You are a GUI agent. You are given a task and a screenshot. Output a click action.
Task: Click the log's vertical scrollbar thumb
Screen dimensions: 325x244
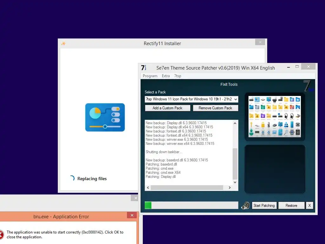pyautogui.click(x=235, y=164)
